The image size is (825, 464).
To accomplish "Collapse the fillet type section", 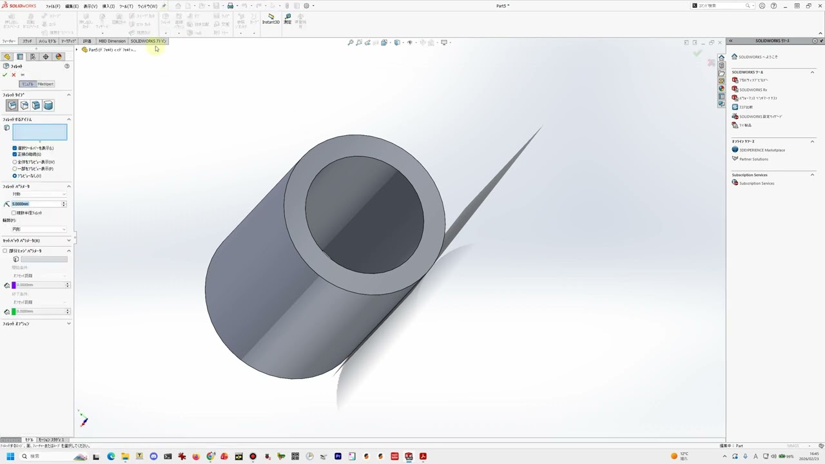I will 69,95.
